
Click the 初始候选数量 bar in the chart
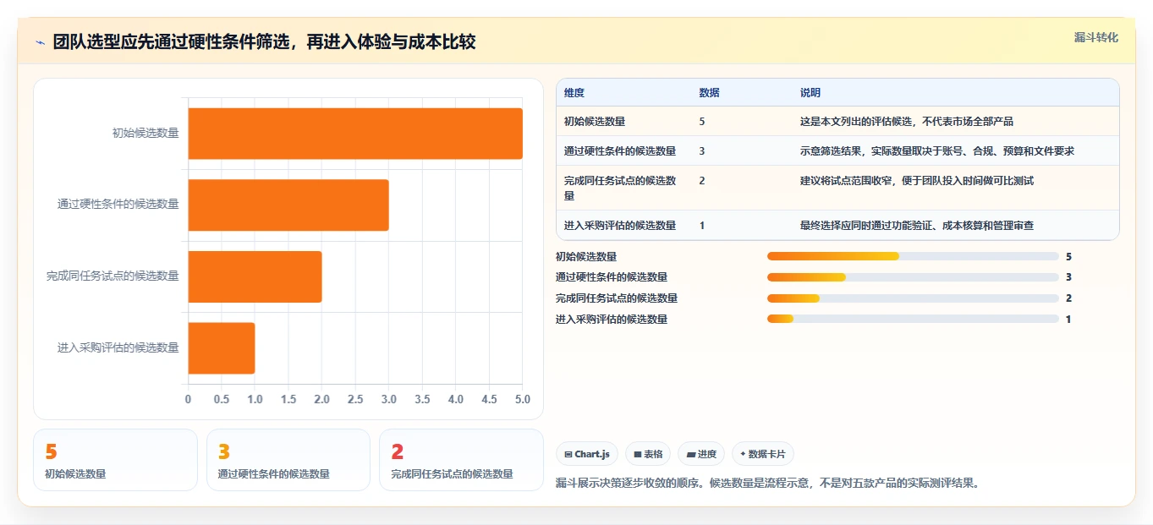[355, 134]
